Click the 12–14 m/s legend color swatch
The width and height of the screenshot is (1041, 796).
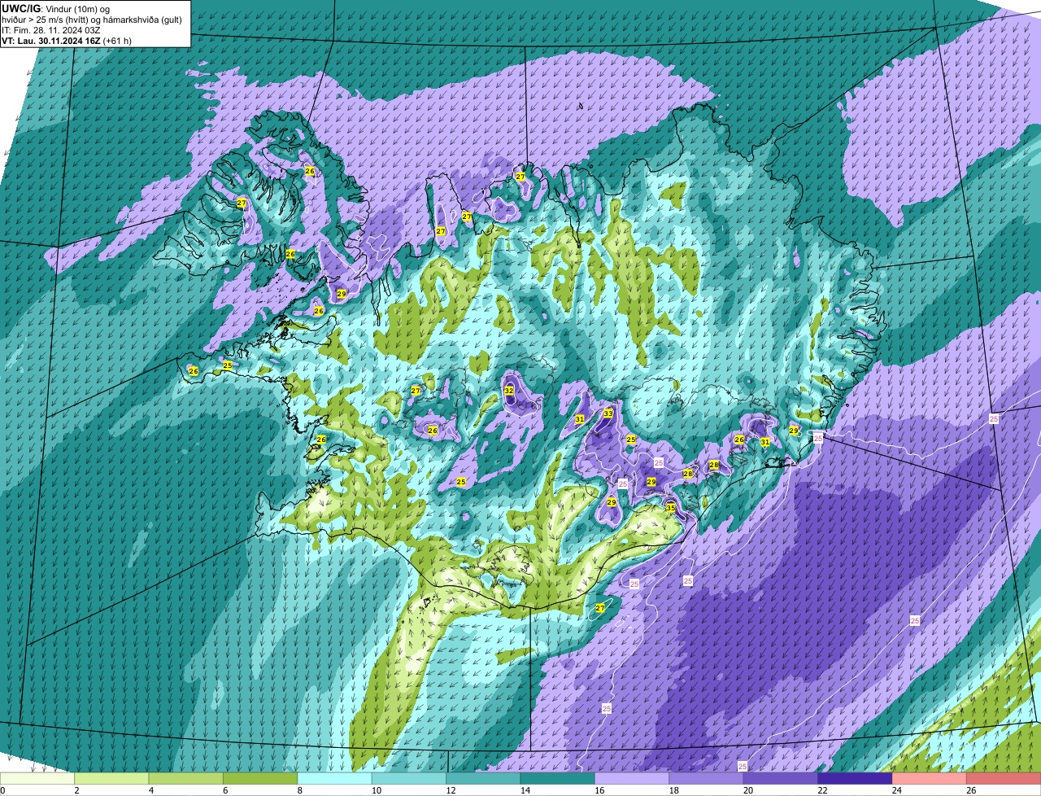point(483,779)
